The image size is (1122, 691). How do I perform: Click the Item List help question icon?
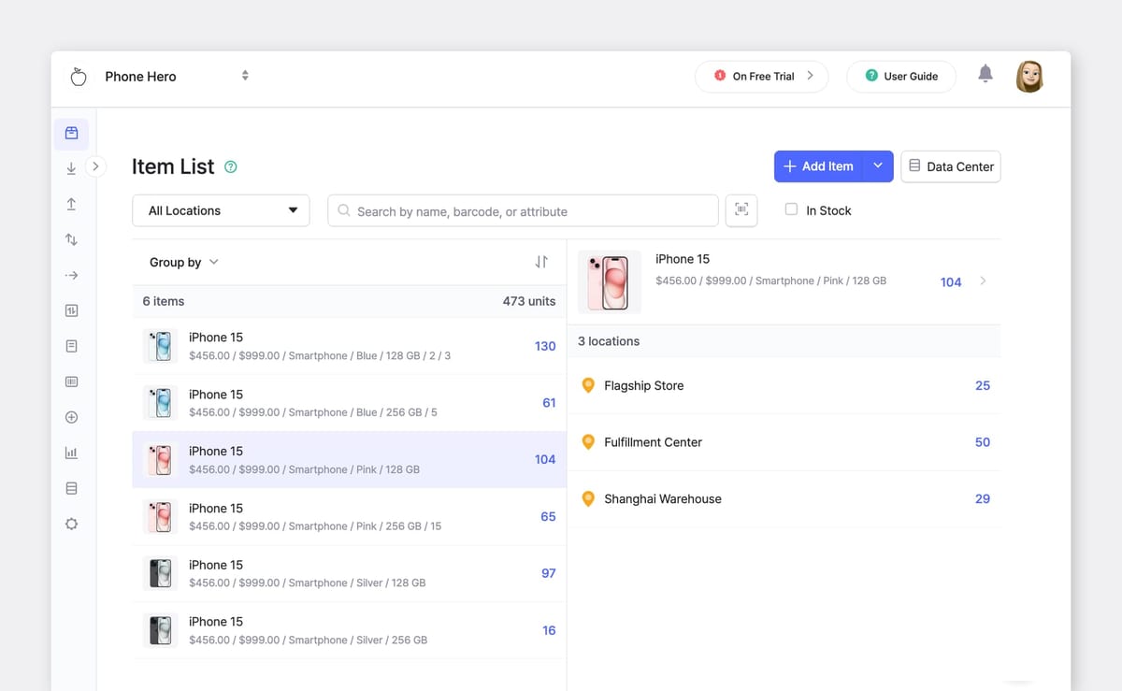[231, 167]
